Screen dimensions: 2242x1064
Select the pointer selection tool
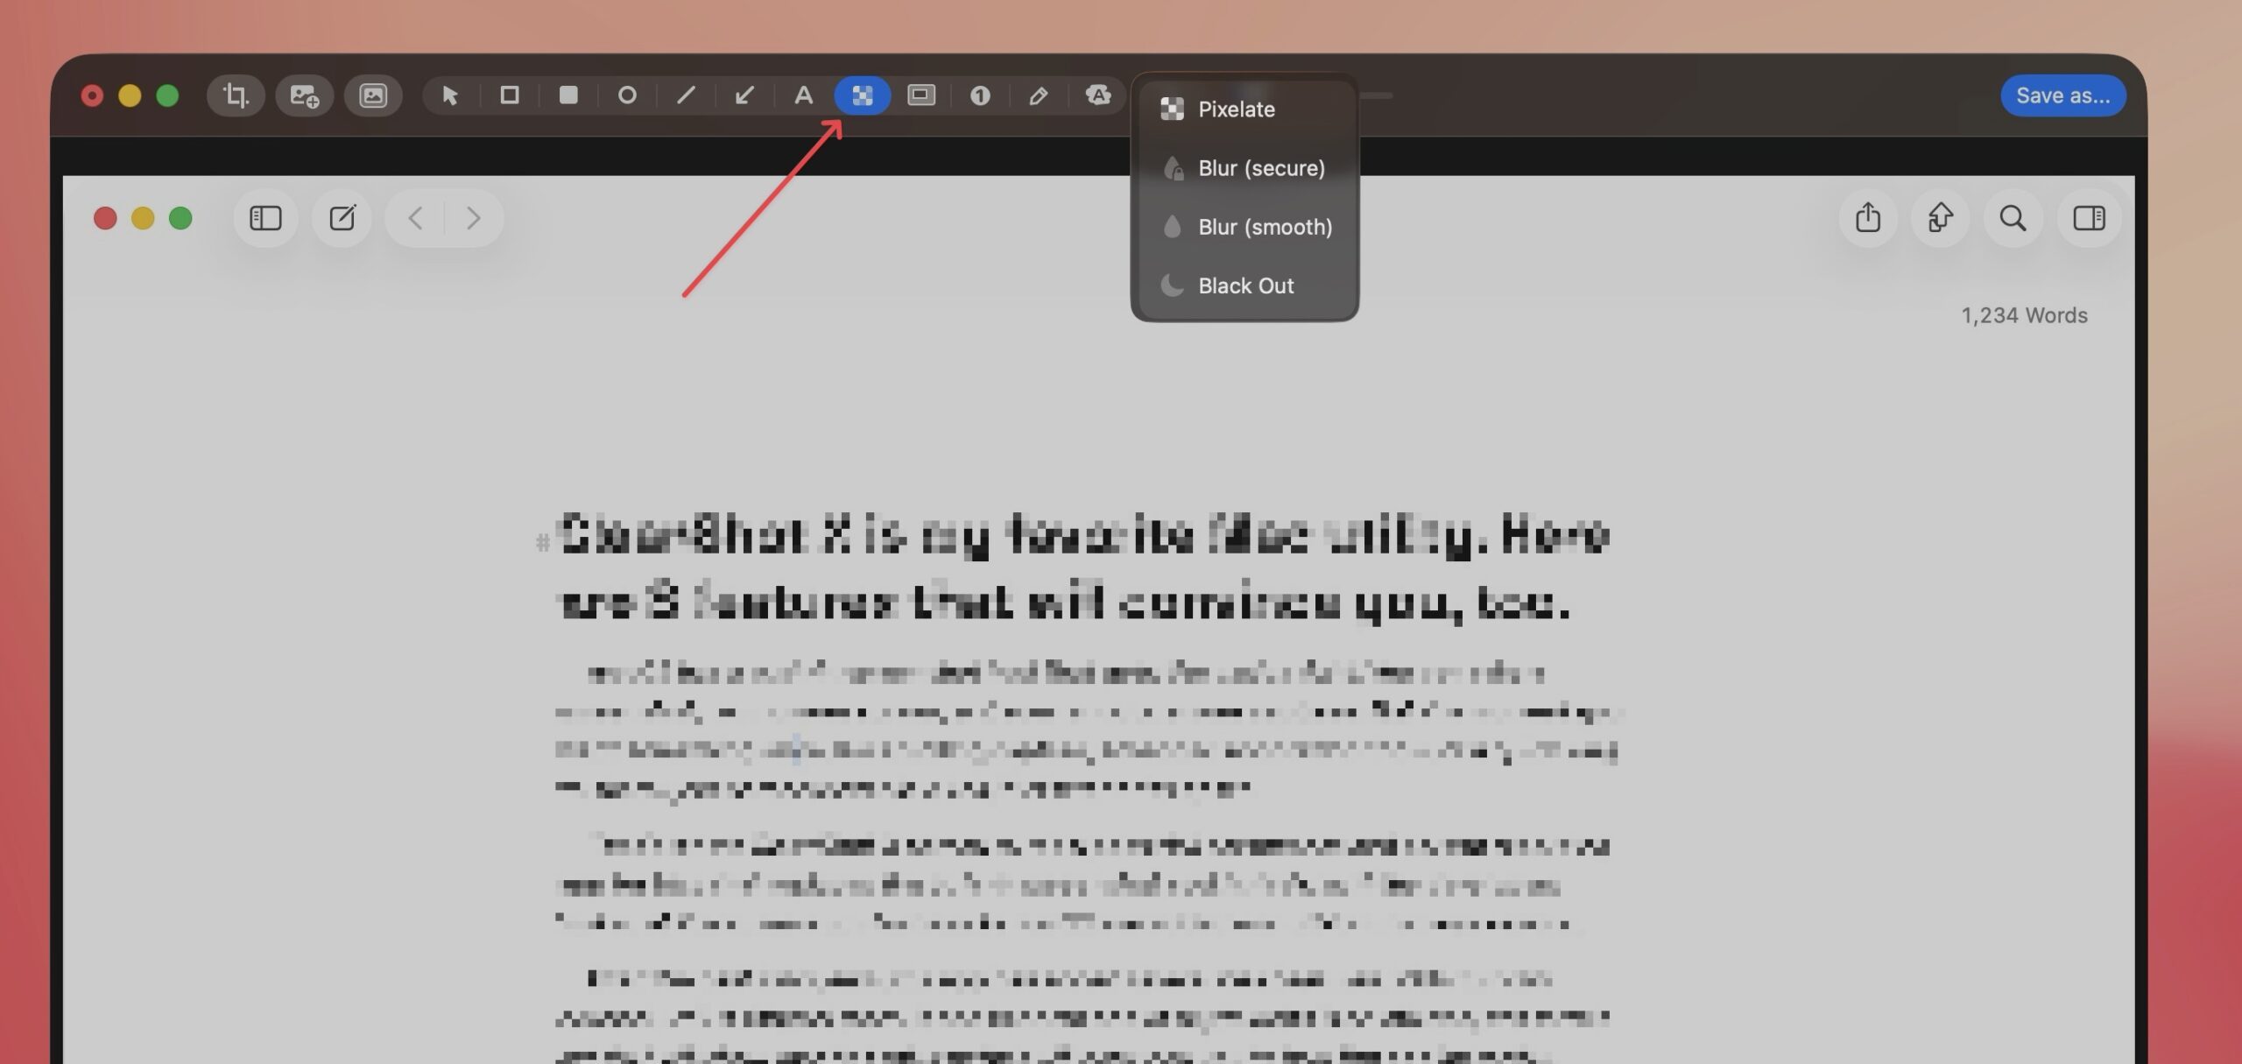[450, 95]
